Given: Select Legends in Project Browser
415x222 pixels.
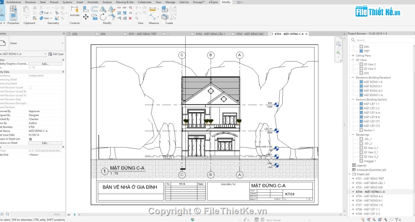Looking at the screenshot, I should click(x=361, y=165).
